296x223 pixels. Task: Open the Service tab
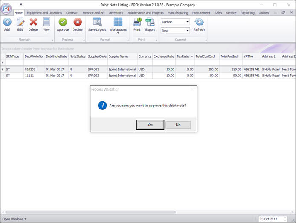coord(231,13)
